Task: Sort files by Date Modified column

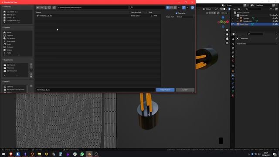Action: point(136,13)
